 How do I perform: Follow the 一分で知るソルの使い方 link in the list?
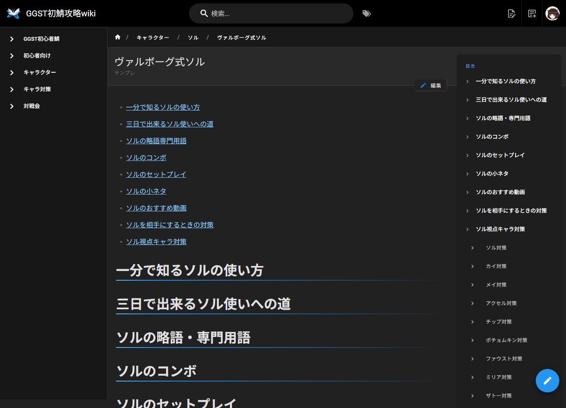pyautogui.click(x=163, y=107)
